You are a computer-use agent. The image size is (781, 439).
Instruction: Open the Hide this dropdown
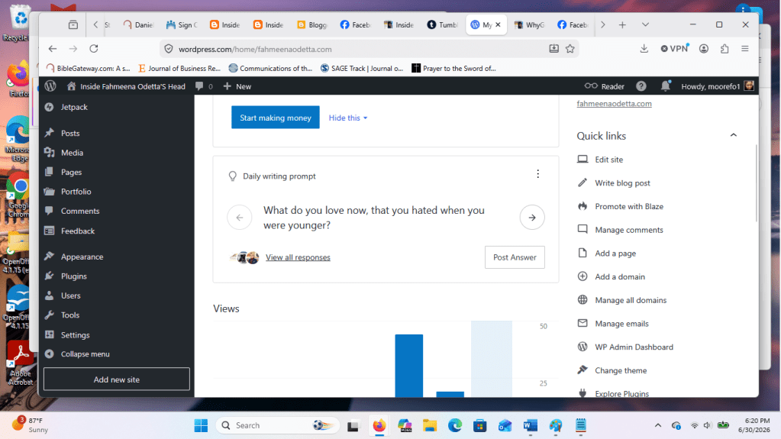point(347,118)
